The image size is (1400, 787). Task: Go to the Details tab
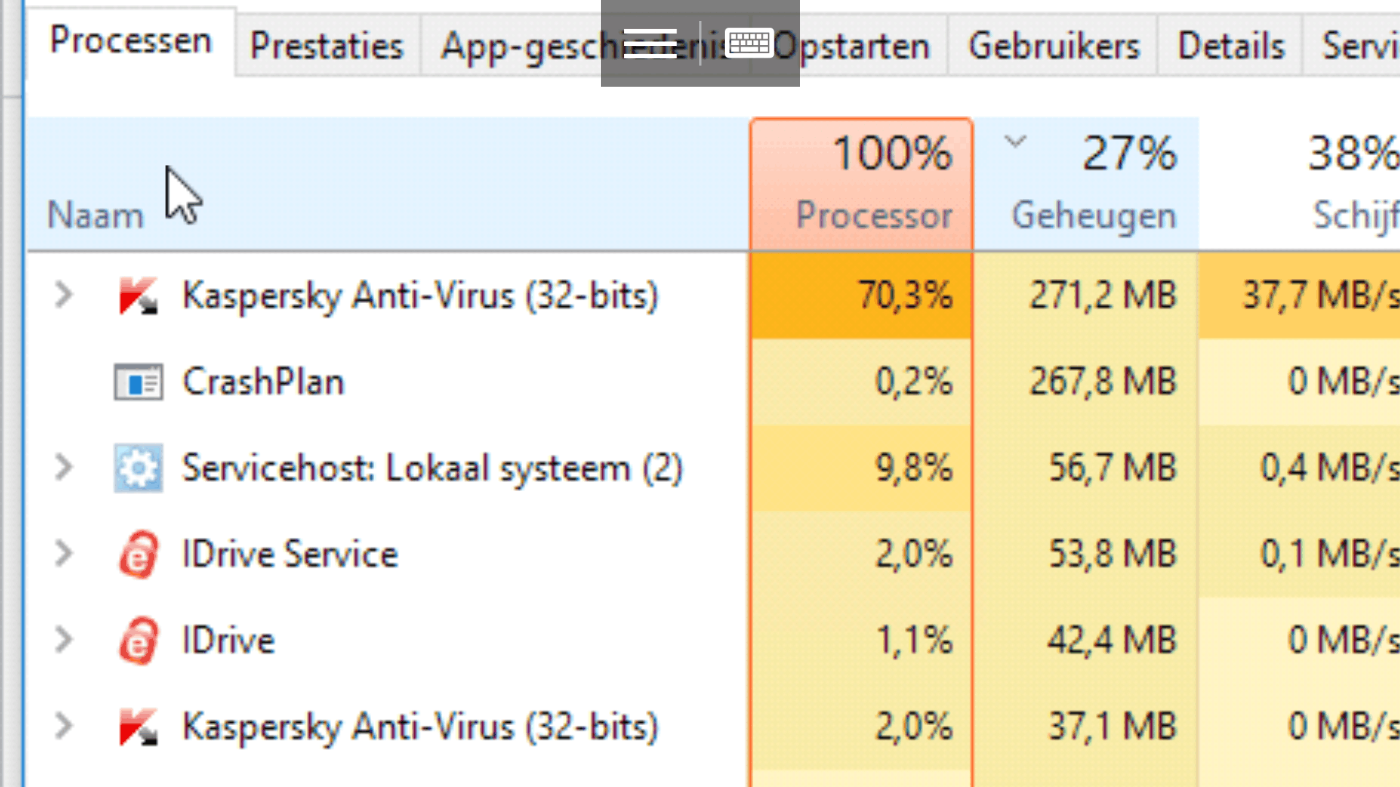tap(1231, 47)
